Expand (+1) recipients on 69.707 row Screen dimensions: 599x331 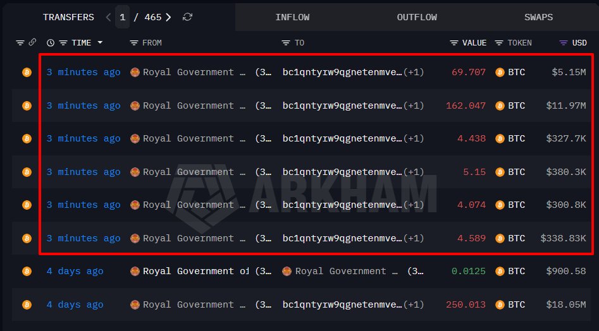click(x=414, y=72)
